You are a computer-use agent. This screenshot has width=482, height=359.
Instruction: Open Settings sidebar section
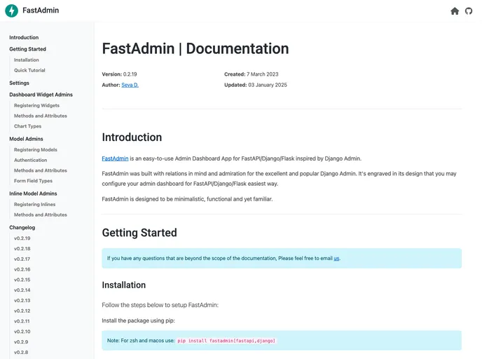pyautogui.click(x=19, y=83)
